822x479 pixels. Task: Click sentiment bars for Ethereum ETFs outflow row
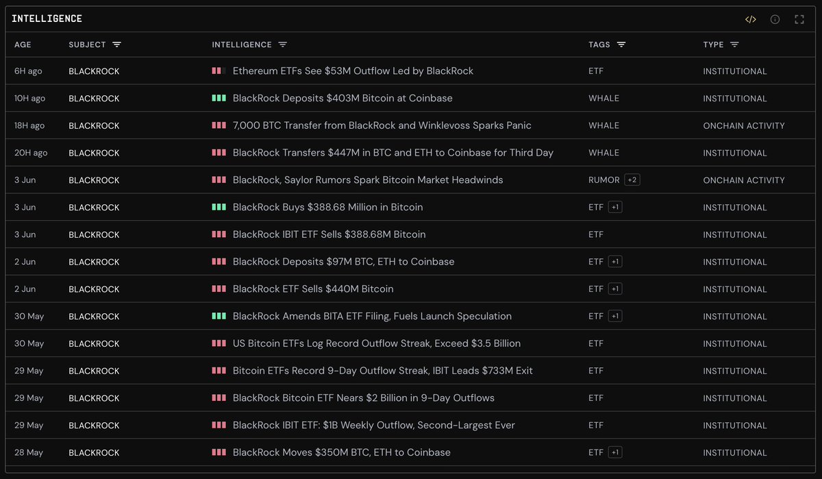point(219,71)
